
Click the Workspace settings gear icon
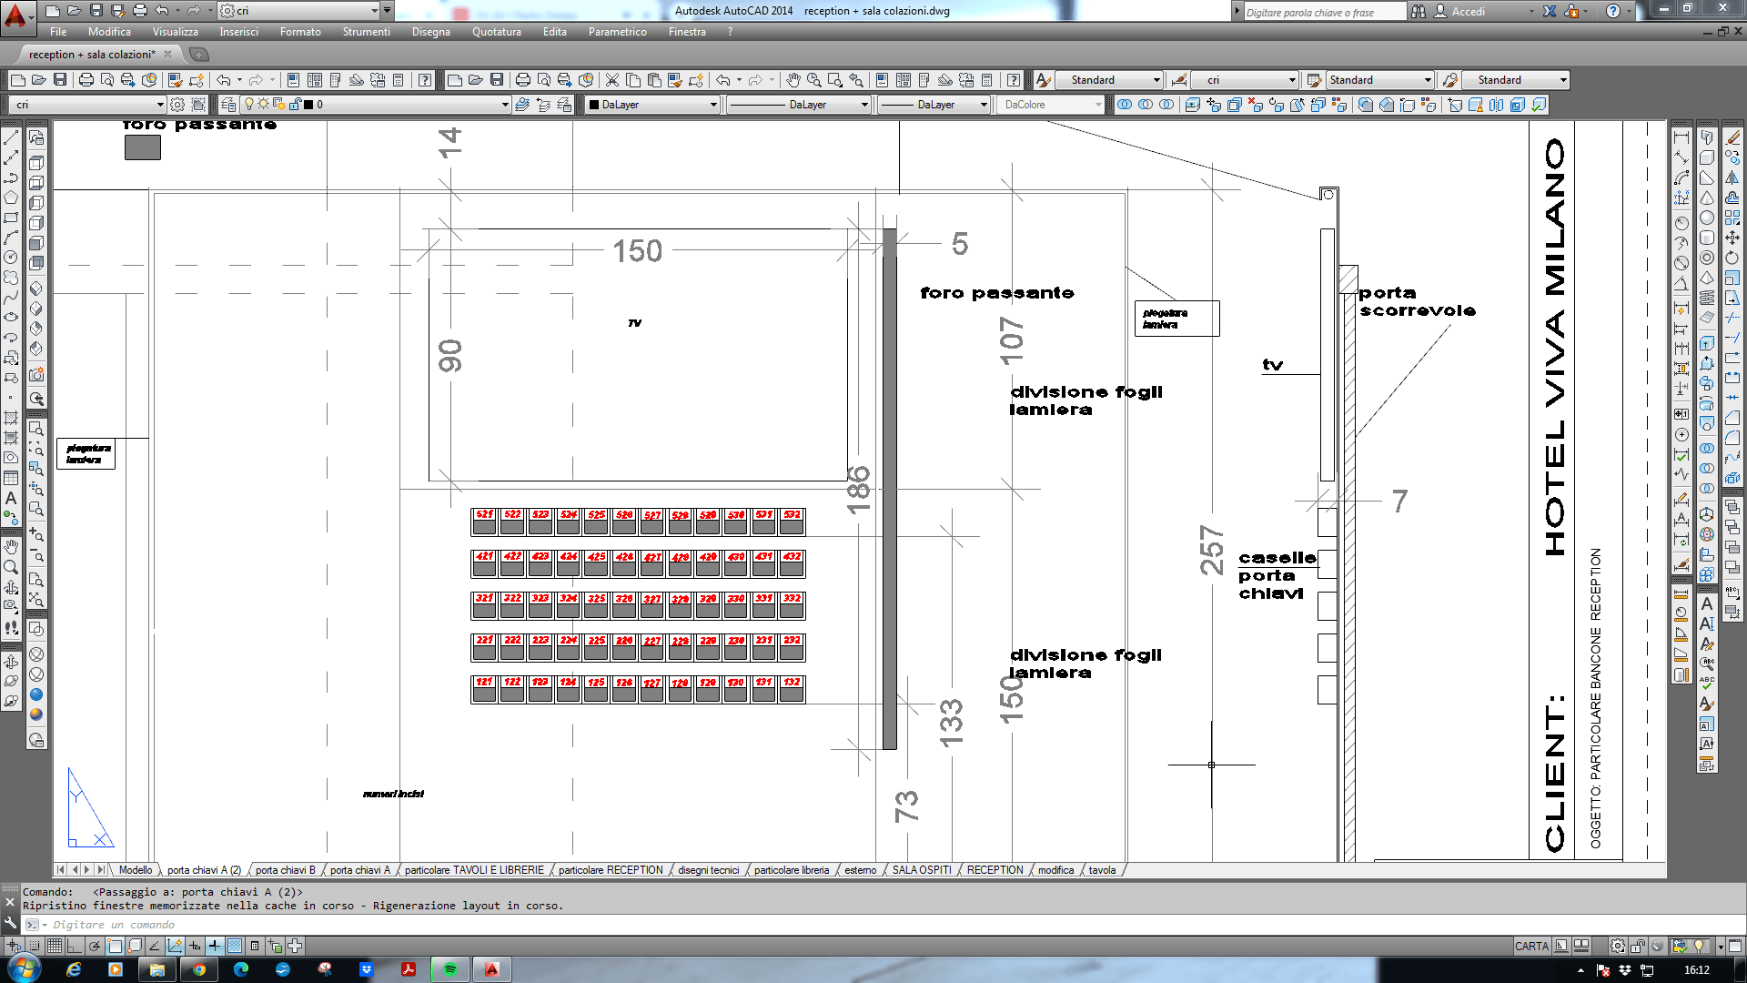pos(178,105)
